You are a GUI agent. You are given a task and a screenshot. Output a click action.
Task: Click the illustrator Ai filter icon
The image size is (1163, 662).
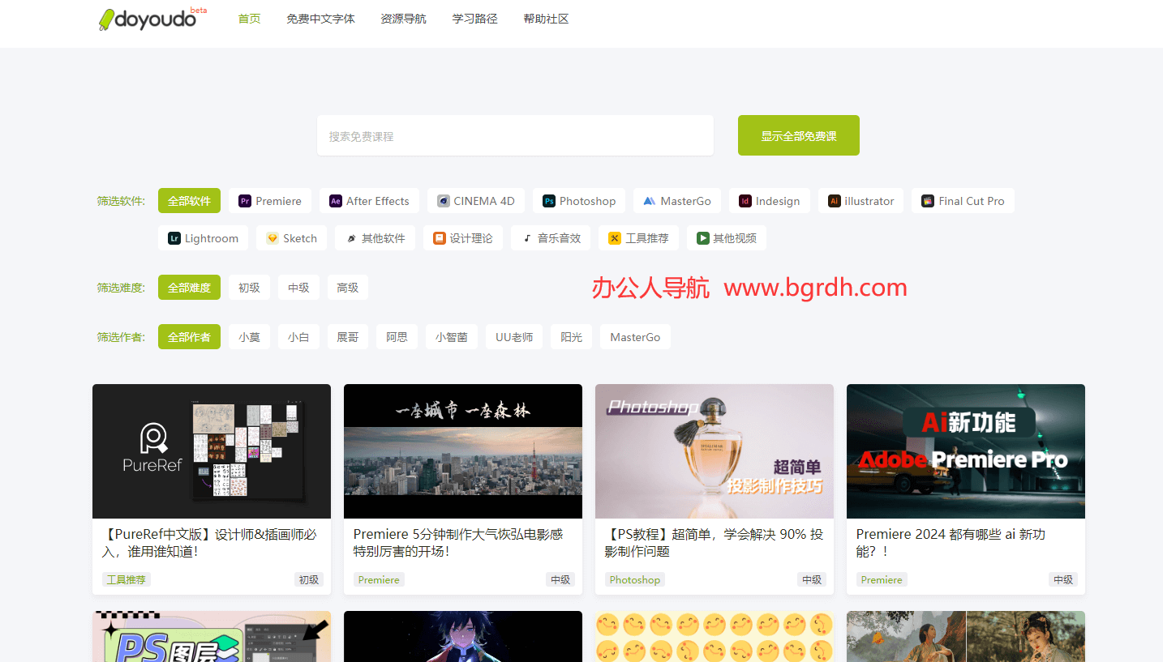point(833,200)
